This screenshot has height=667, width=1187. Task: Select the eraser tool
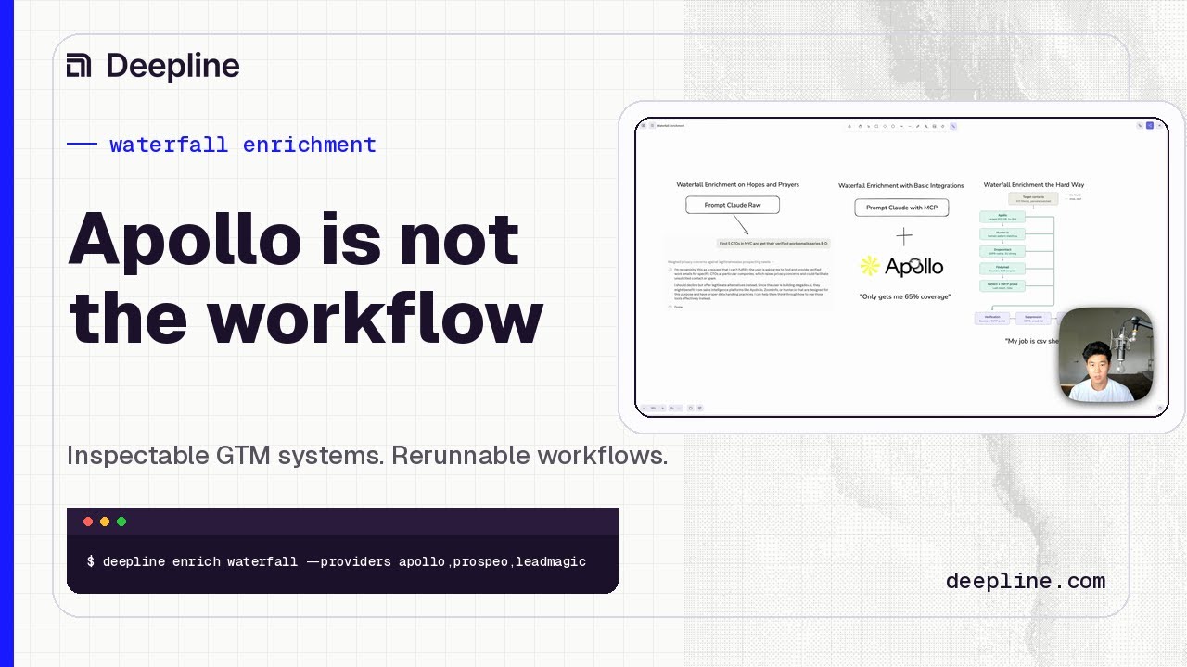tap(943, 126)
